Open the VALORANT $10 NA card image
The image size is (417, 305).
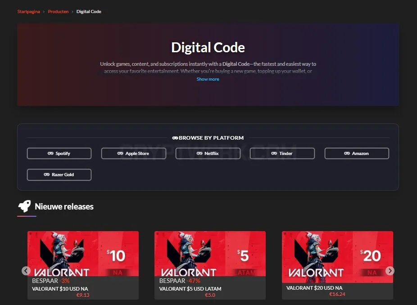tap(83, 254)
